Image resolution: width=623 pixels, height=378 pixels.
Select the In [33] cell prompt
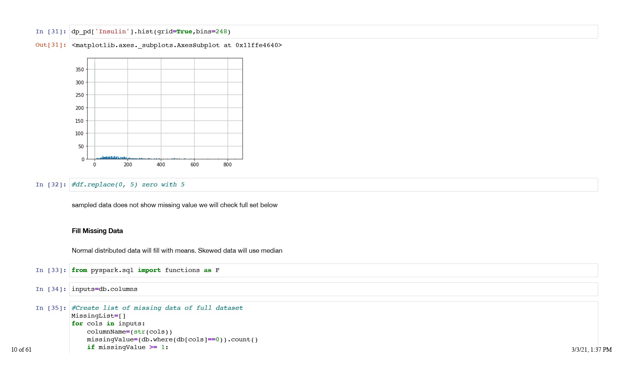51,271
